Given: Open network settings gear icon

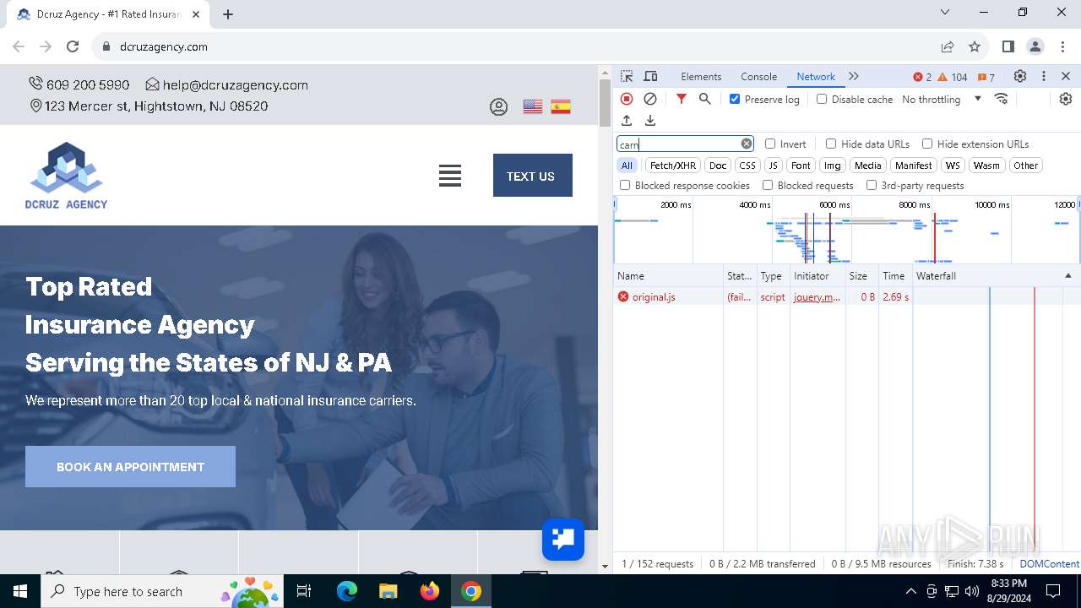Looking at the screenshot, I should point(1066,99).
